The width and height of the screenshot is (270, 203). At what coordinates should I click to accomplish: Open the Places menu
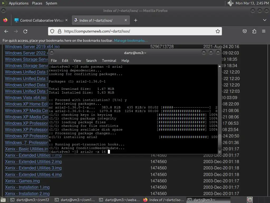[37, 3]
